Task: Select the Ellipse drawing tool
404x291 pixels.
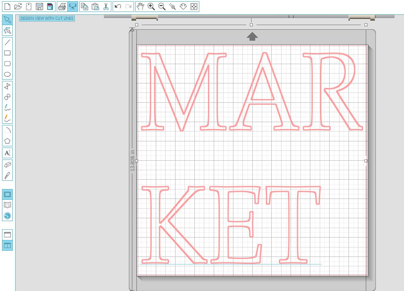Action: [x=7, y=74]
